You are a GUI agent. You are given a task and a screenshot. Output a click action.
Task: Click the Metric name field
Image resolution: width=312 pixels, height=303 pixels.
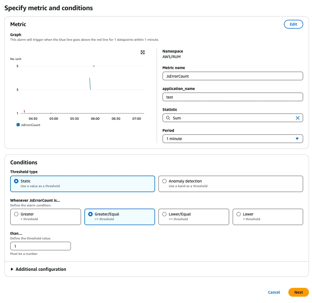click(233, 76)
